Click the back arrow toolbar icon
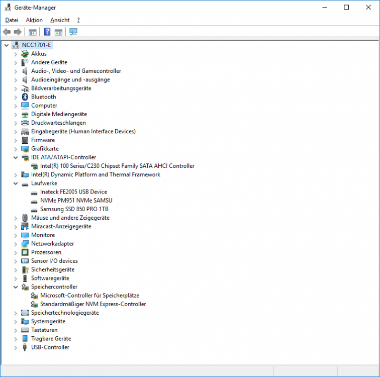380x377 pixels. click(x=7, y=32)
